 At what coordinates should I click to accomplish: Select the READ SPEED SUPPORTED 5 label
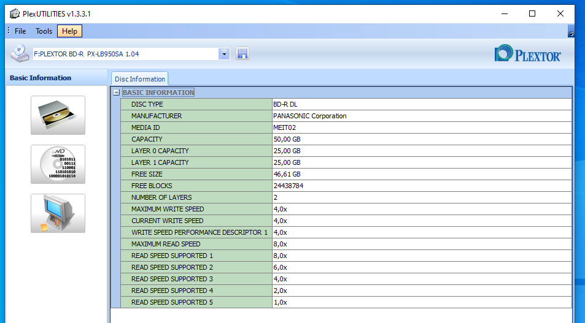196,302
